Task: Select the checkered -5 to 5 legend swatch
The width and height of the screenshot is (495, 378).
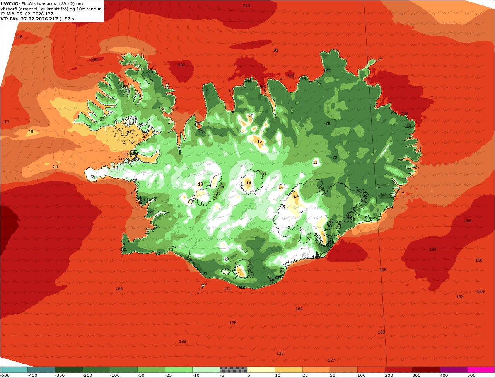Action: point(234,369)
